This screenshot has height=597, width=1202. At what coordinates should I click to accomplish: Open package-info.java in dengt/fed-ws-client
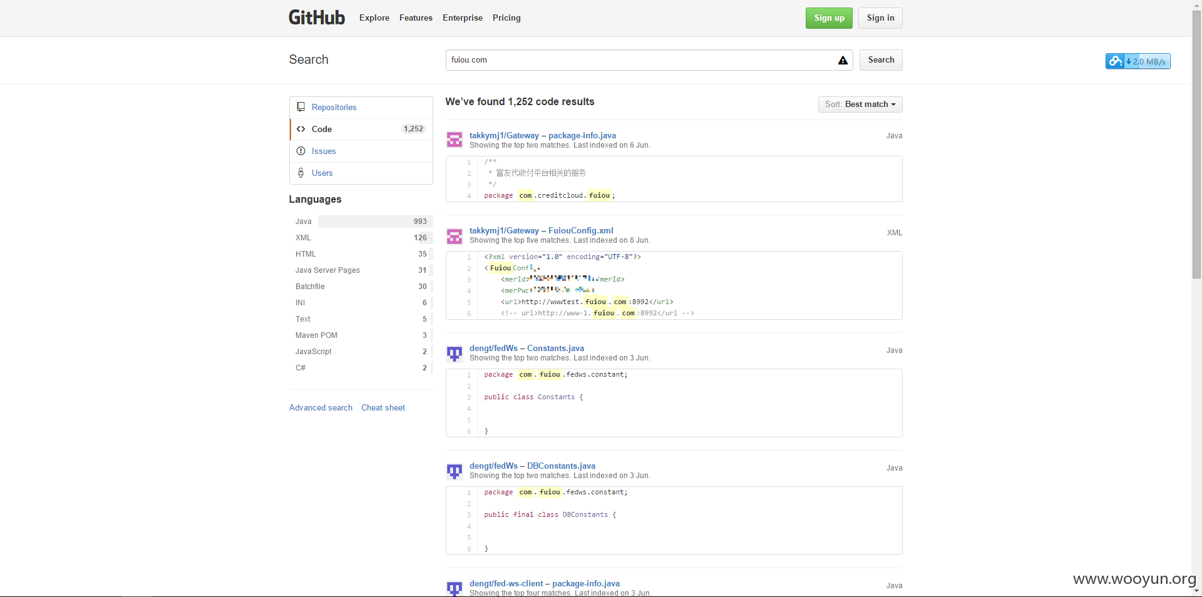click(x=586, y=584)
